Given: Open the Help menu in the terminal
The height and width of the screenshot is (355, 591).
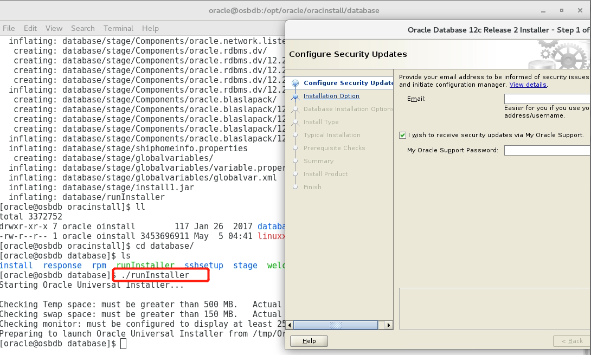Looking at the screenshot, I should (150, 28).
